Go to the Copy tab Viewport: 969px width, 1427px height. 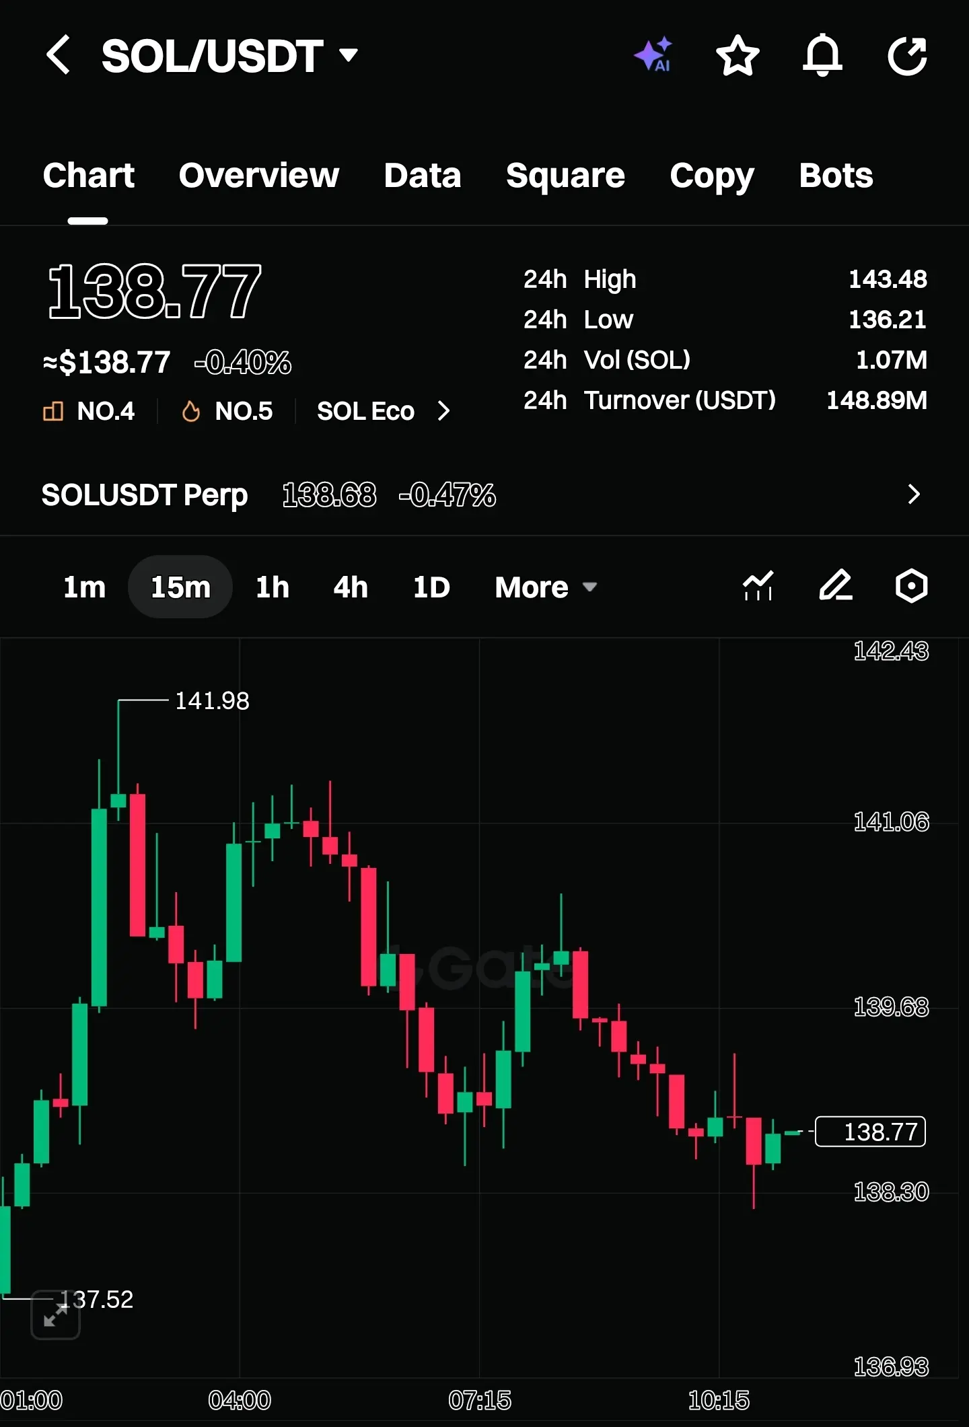pos(712,176)
